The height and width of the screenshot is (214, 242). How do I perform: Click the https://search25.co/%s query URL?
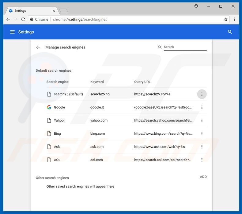[x=152, y=94]
